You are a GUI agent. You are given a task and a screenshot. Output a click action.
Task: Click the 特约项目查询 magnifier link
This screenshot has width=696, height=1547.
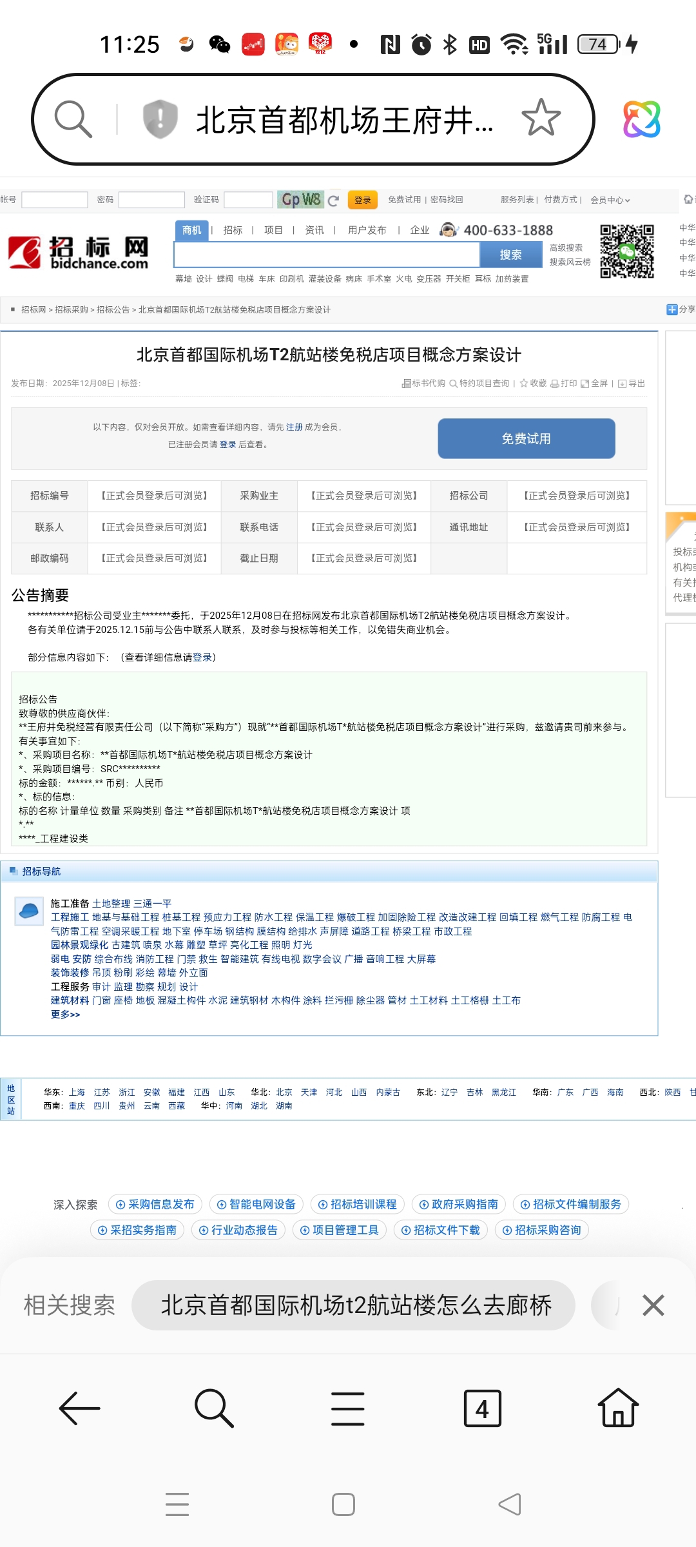tap(479, 384)
